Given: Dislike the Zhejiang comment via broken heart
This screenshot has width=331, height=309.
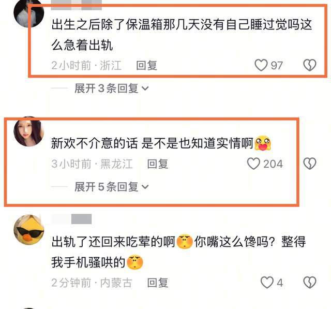Looking at the screenshot, I should tap(310, 65).
